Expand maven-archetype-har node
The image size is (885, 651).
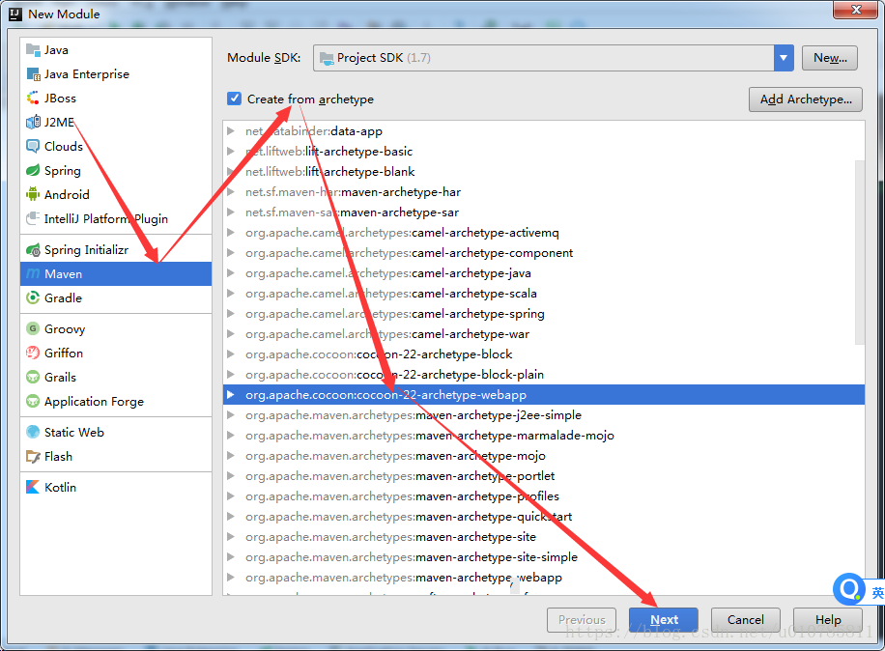click(x=231, y=192)
